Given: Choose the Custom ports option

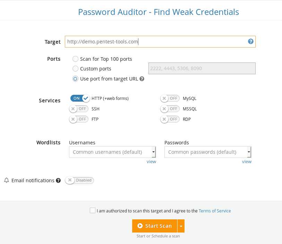Looking at the screenshot, I should pyautogui.click(x=75, y=69).
